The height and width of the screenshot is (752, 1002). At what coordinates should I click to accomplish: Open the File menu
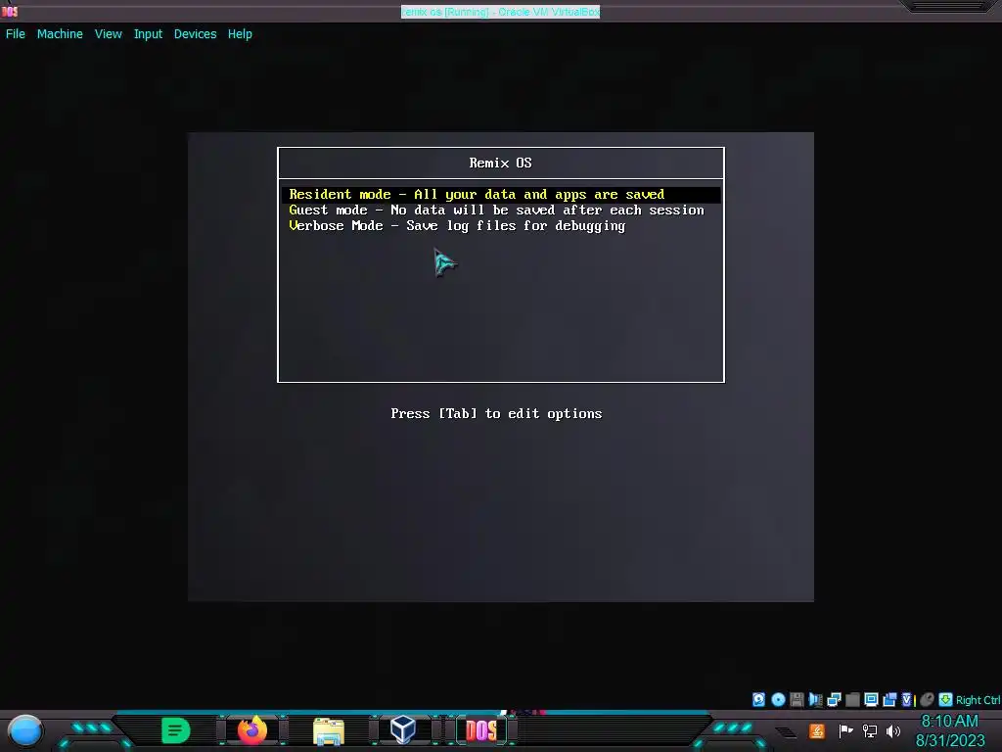click(x=16, y=34)
